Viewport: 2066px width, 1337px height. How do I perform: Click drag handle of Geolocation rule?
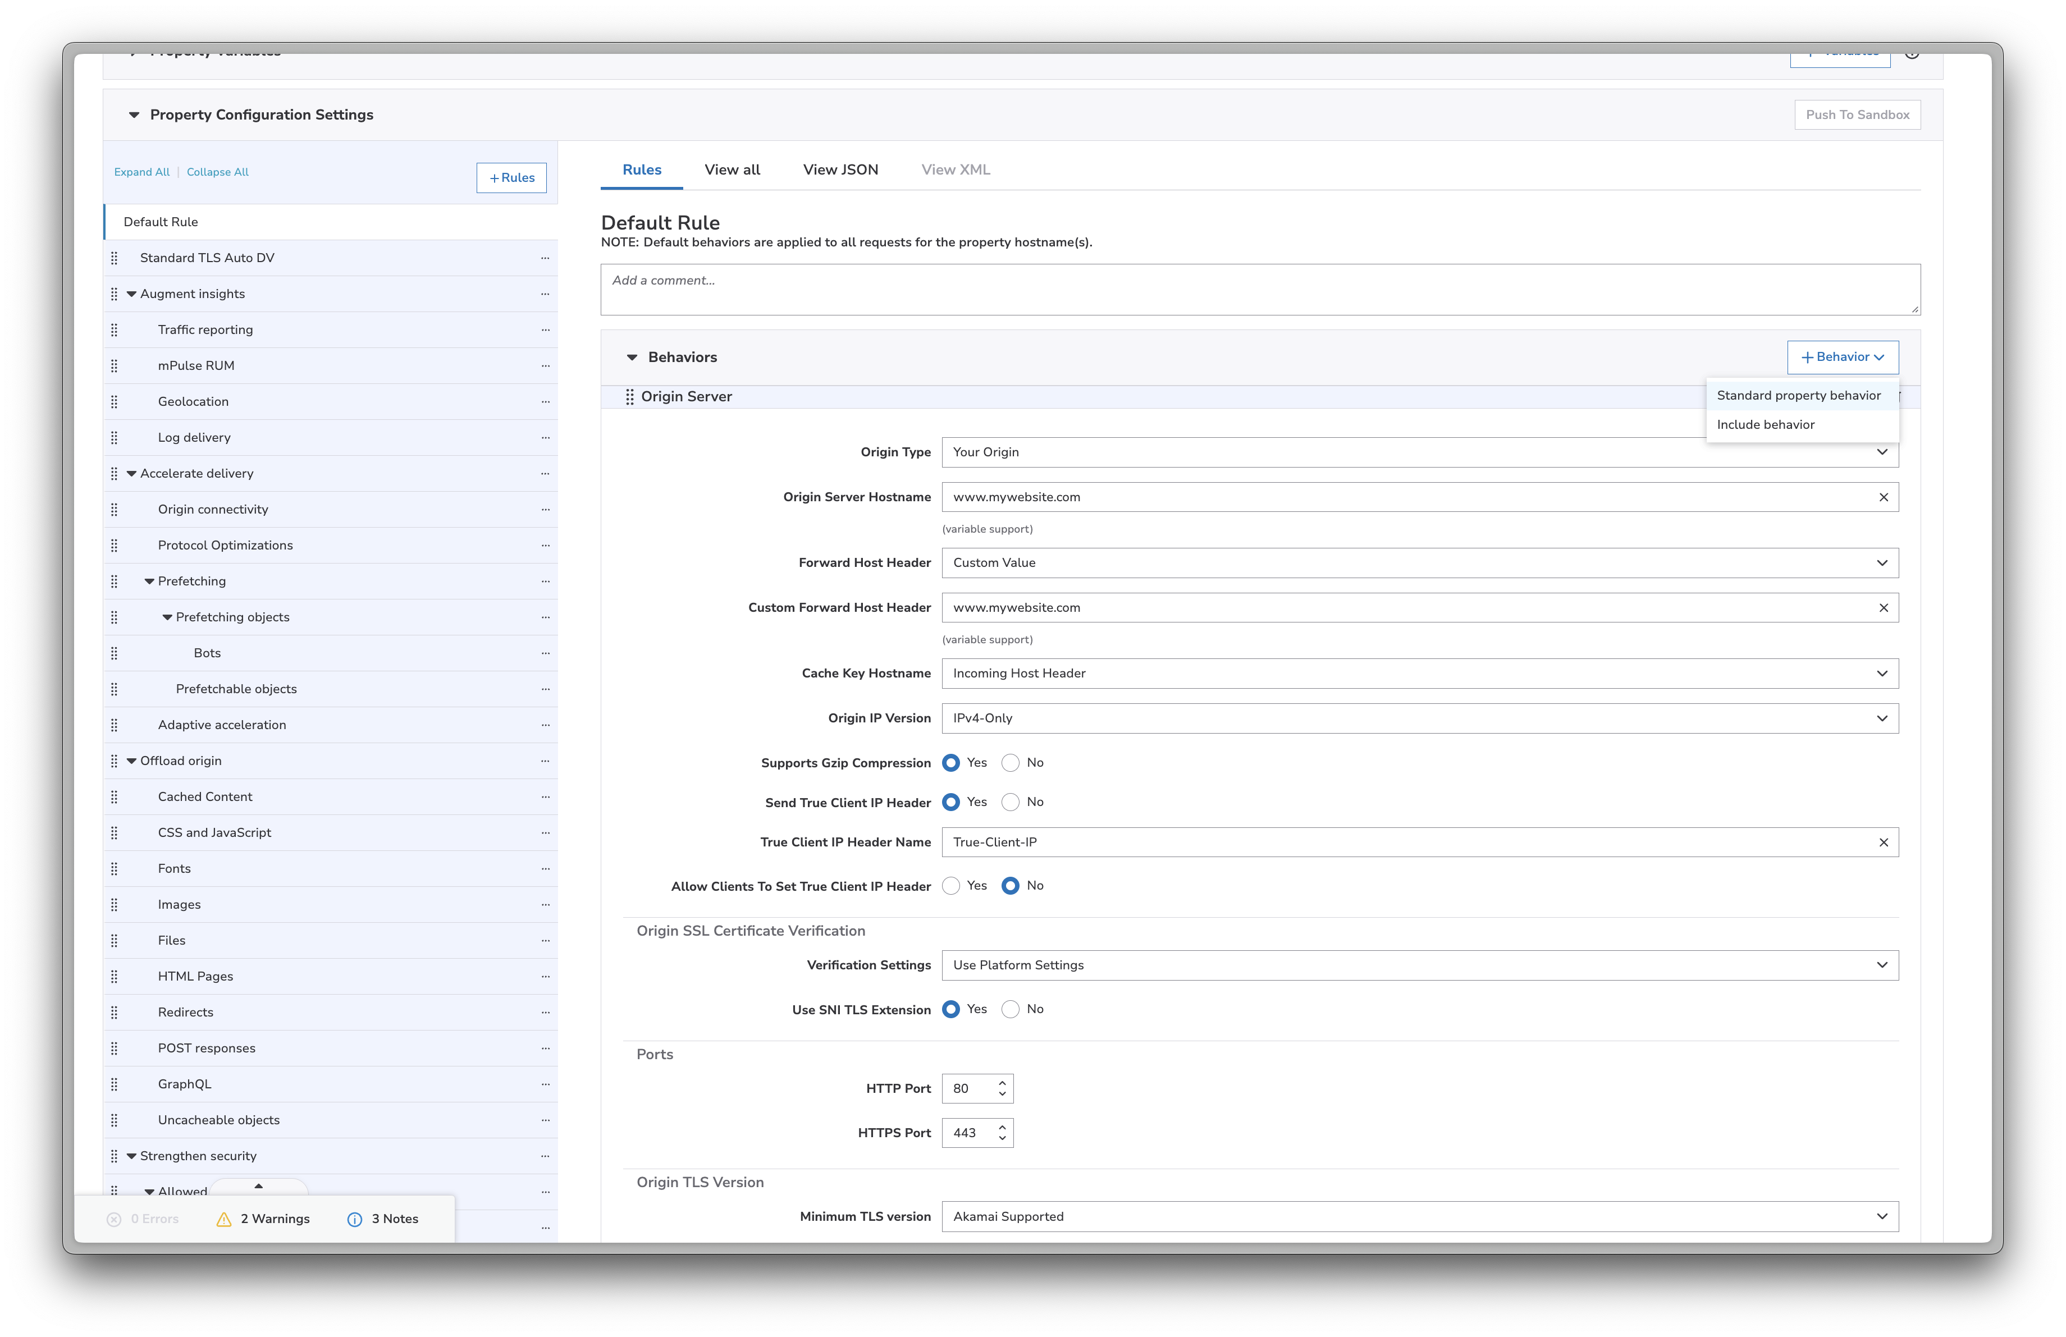pyautogui.click(x=115, y=402)
